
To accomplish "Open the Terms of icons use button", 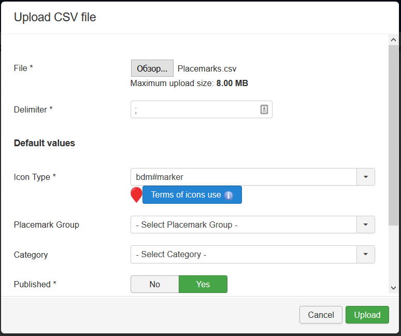I will [186, 195].
